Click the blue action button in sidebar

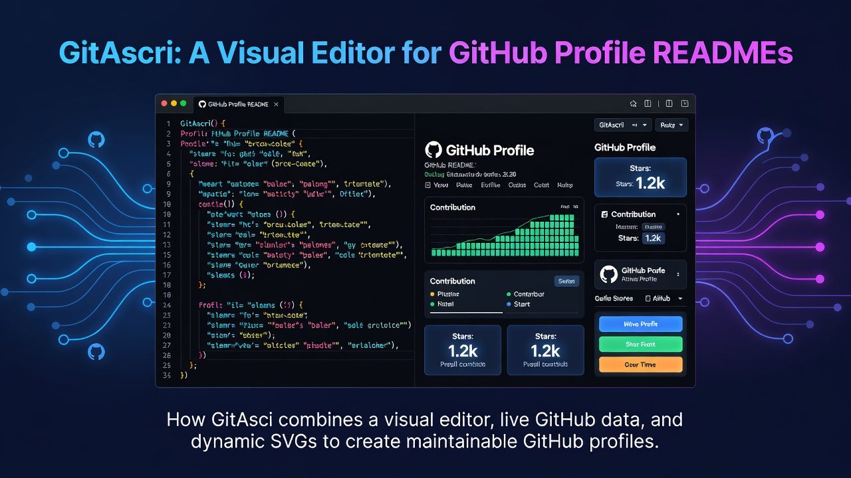(x=641, y=324)
